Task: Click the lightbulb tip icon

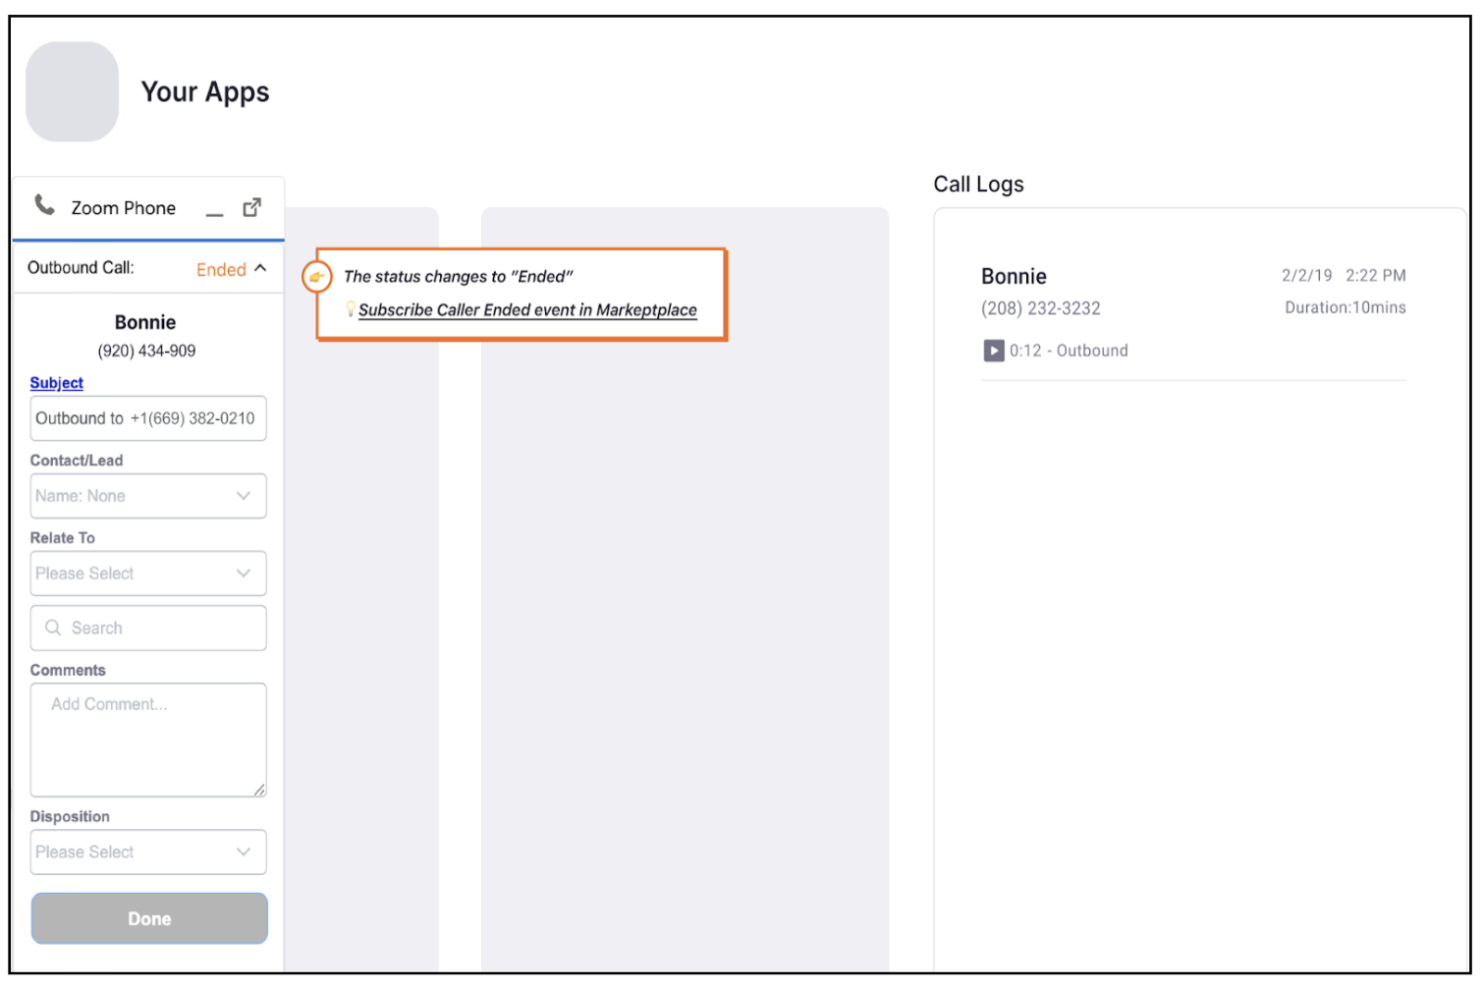Action: (x=352, y=309)
